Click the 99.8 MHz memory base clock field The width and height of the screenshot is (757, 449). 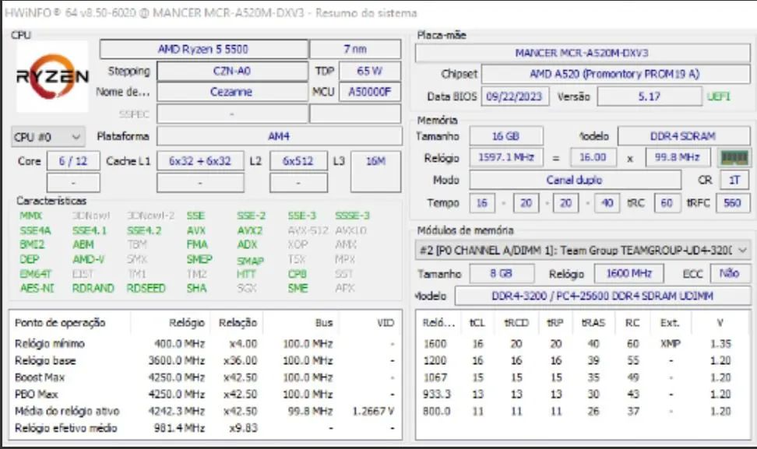(678, 158)
